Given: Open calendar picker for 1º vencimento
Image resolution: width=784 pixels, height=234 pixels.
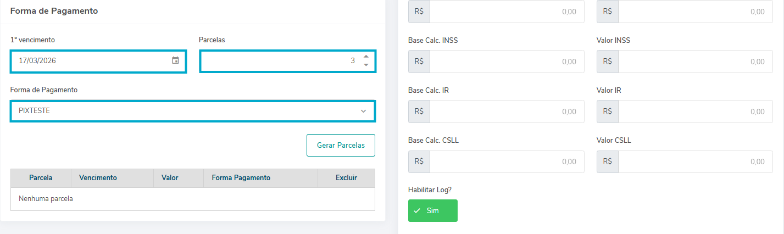Looking at the screenshot, I should point(175,60).
